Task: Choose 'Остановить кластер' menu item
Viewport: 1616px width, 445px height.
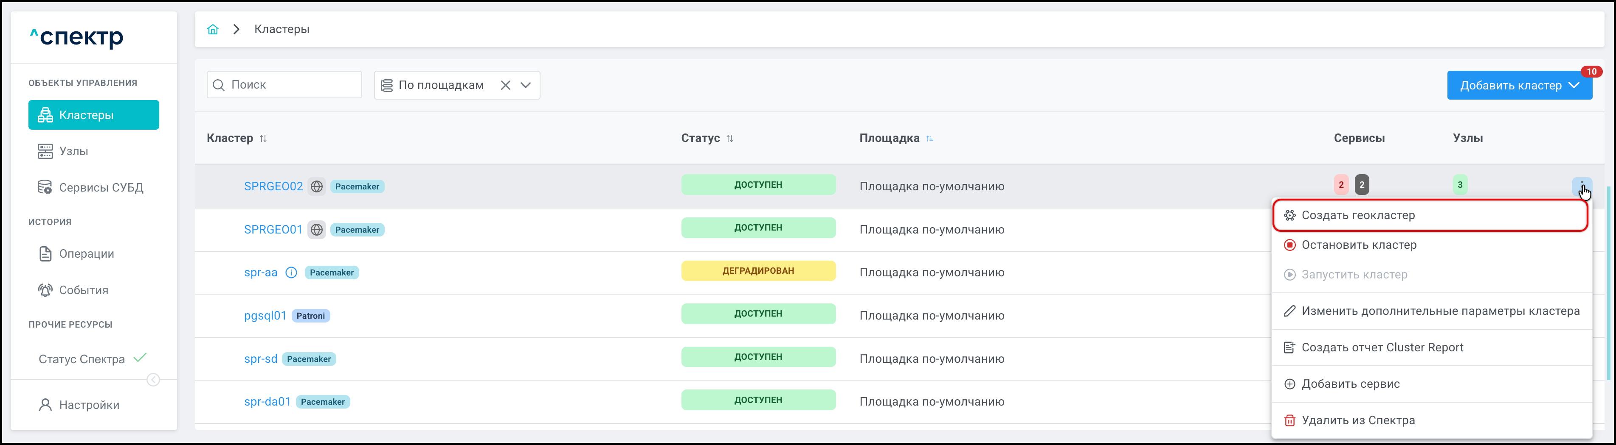Action: (x=1358, y=245)
